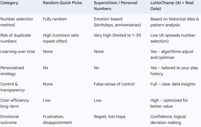This screenshot has width=201, height=127.
Task: Click the "High (common sets repeat often)" cell
Action: [x=61, y=38]
